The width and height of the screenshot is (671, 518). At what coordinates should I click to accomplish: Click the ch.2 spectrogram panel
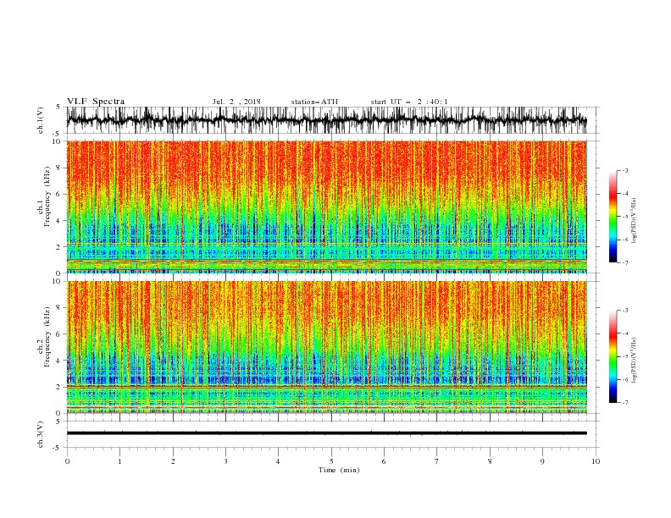327,347
